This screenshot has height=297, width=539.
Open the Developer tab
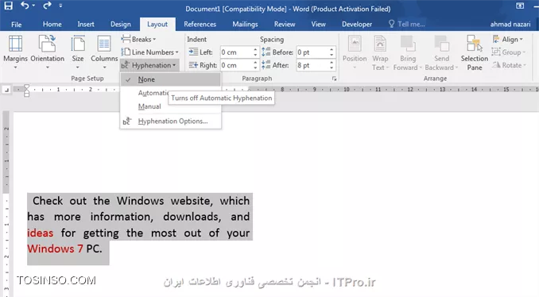point(357,25)
